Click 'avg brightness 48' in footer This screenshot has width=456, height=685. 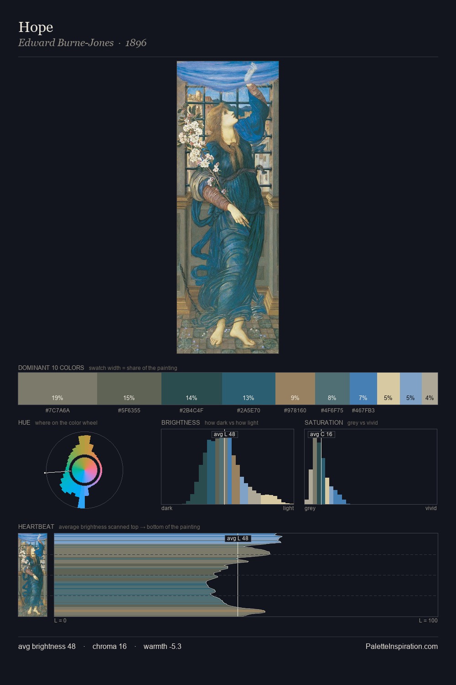click(x=47, y=646)
